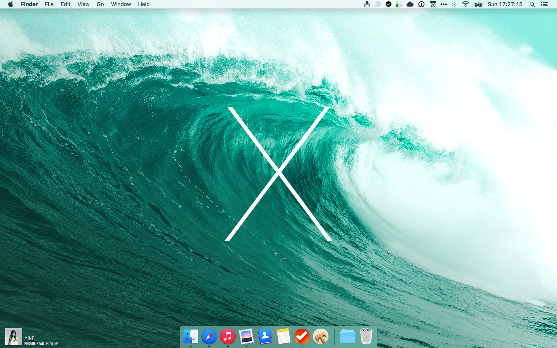Open the Apple menu

(x=10, y=4)
